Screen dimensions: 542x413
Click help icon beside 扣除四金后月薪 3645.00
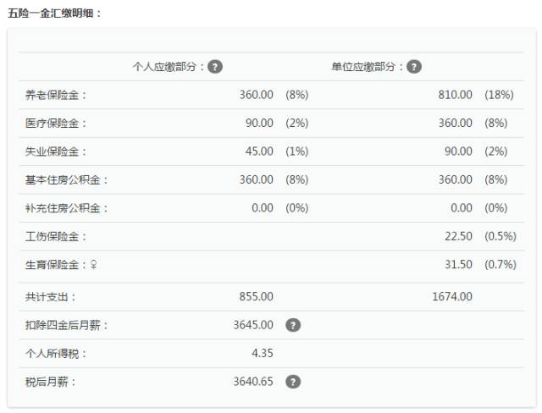(293, 325)
